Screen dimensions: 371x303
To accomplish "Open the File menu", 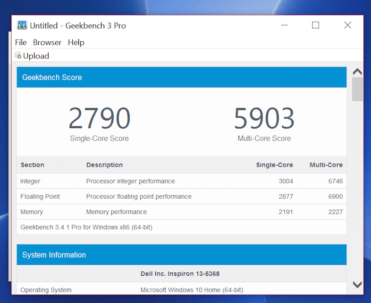I will [x=21, y=42].
